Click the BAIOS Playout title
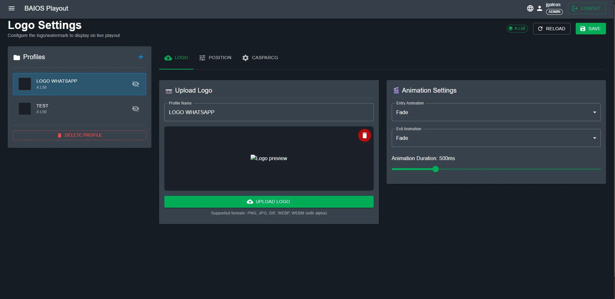 (46, 8)
